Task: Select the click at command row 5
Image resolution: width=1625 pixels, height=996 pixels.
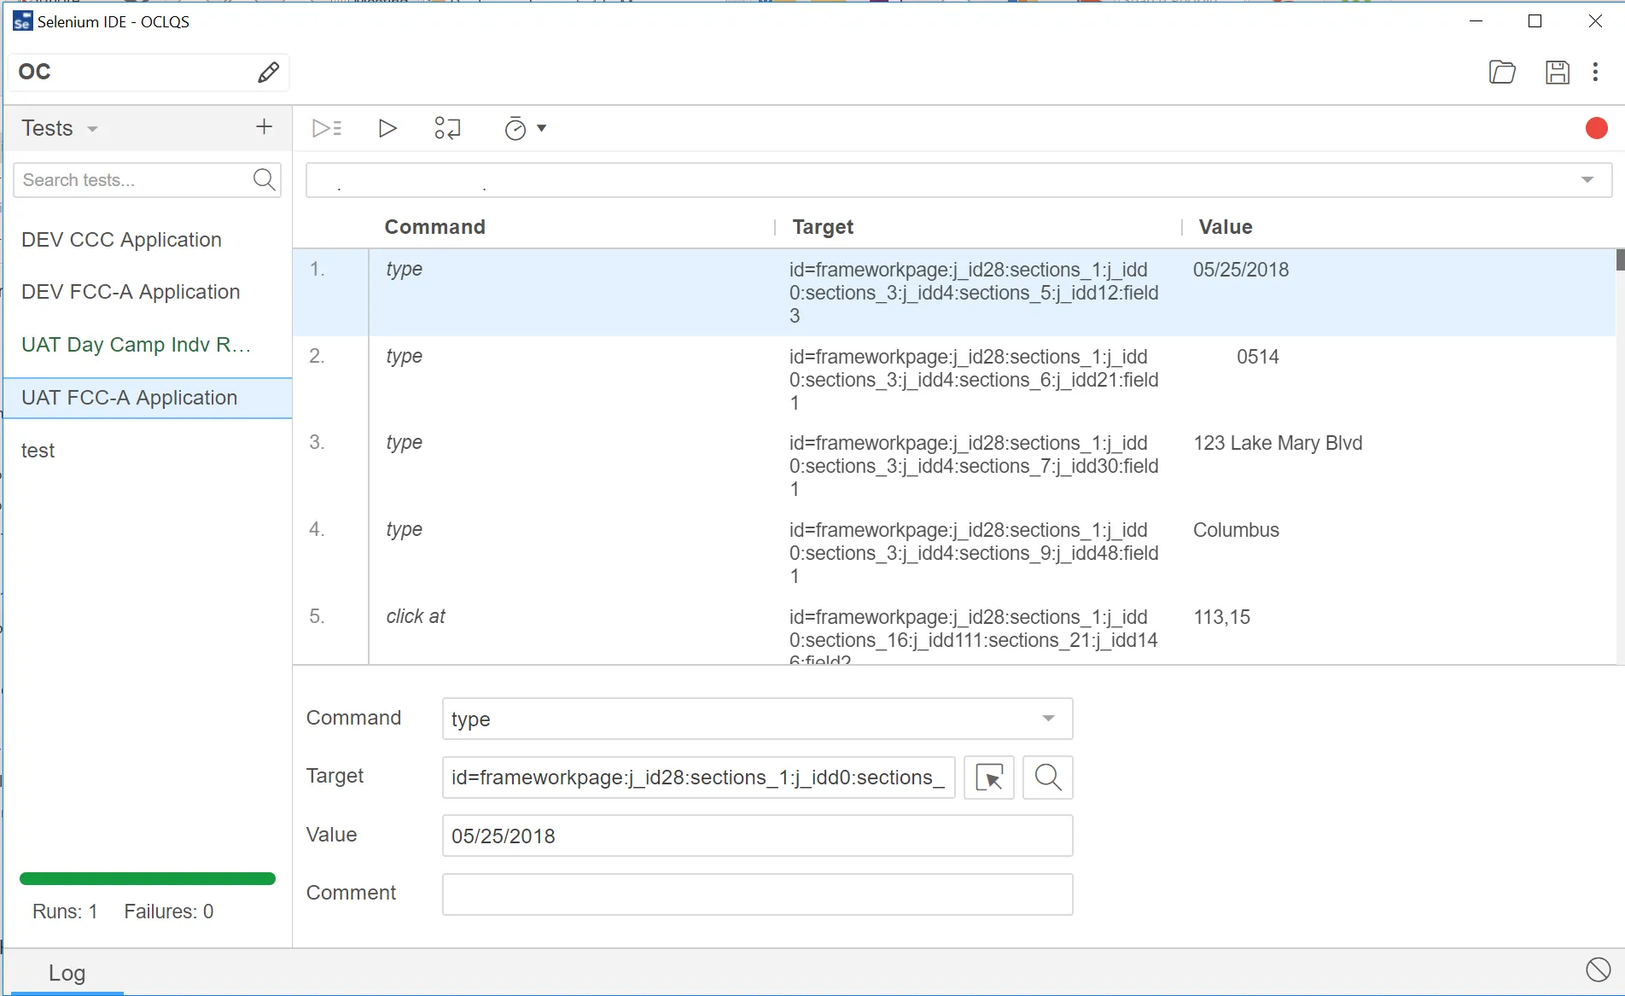Action: [x=954, y=631]
